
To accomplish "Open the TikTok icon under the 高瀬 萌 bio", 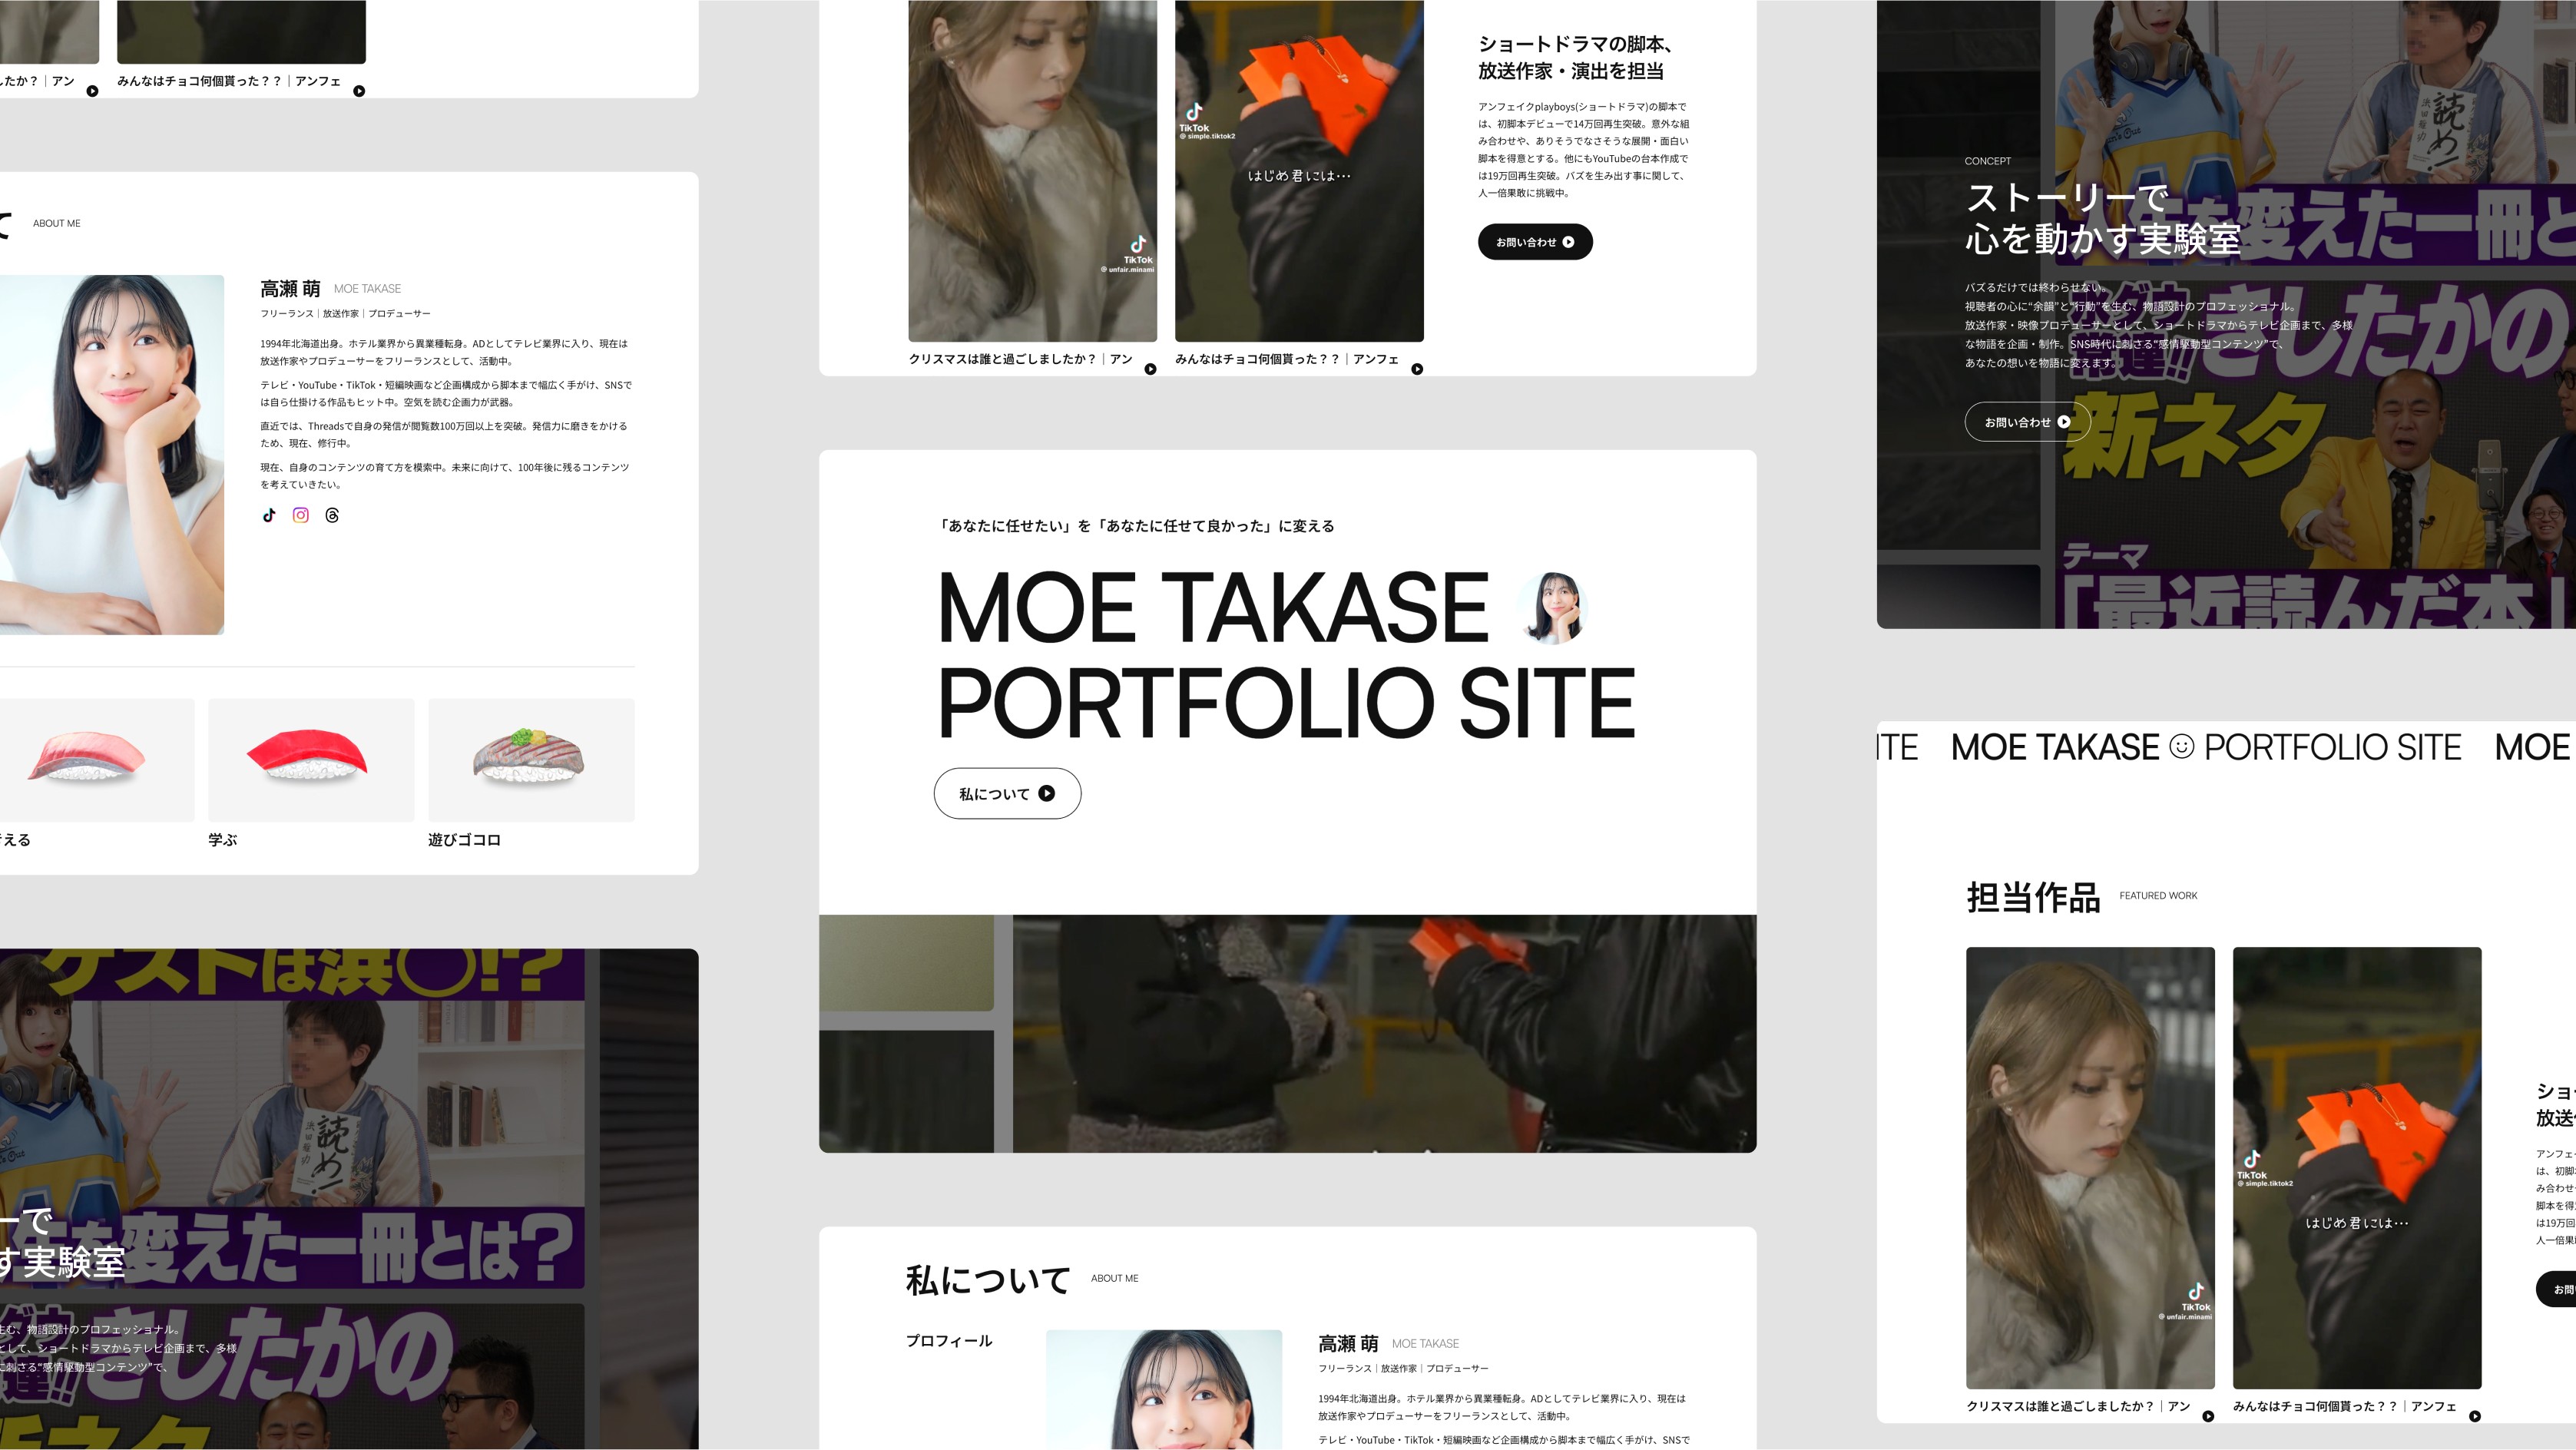I will pos(269,515).
